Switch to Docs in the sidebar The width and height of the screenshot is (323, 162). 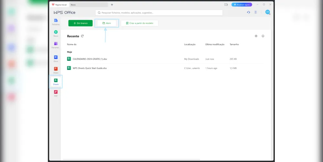pos(56,59)
